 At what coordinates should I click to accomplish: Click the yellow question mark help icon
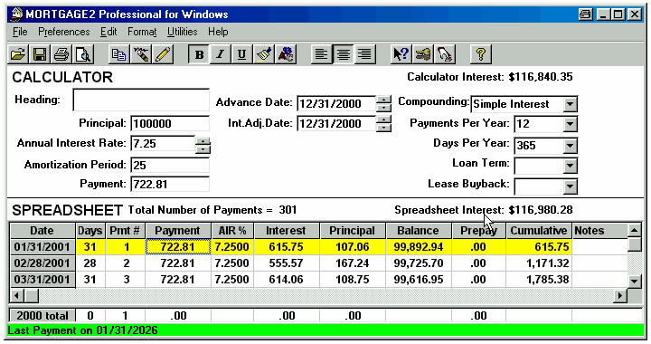coord(481,54)
